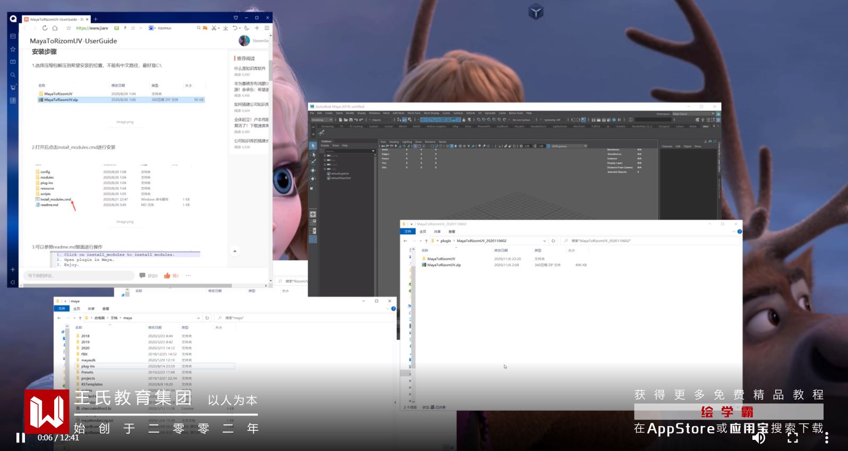Select the MayaToRizomUV-UserGuide browser tab
This screenshot has width=848, height=451.
point(57,19)
